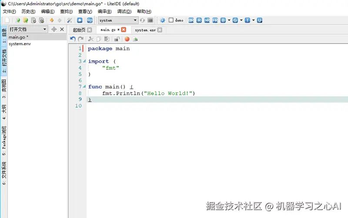Screen dimensions: 348x218
Task: Close the main.go tab
Action: [x=124, y=30]
